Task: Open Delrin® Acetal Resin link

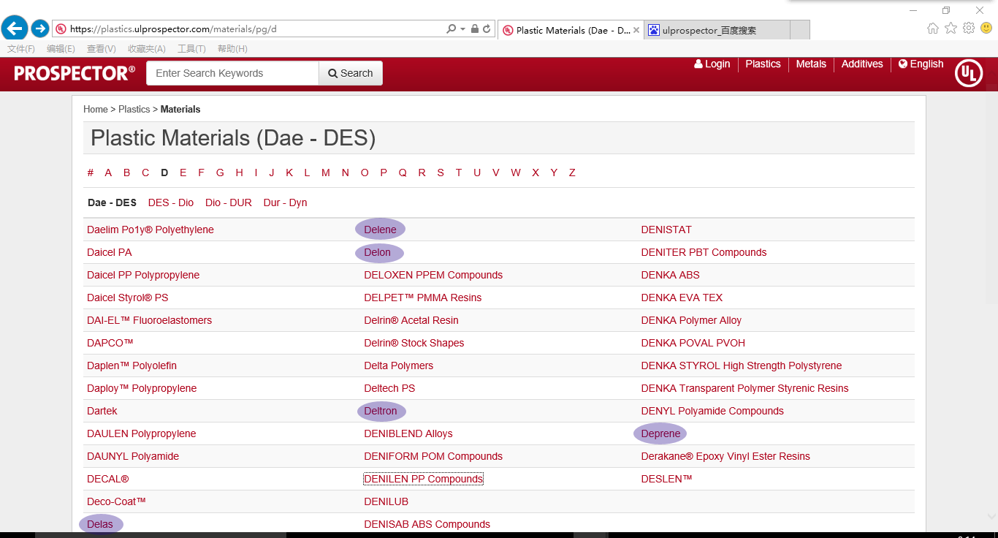Action: (411, 320)
